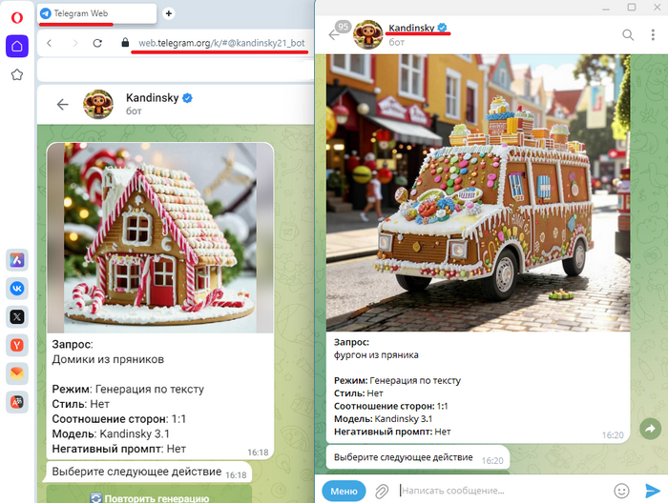Screen dimensions: 668x503
Task: Click the text фургон из пряника
Action: [376, 355]
